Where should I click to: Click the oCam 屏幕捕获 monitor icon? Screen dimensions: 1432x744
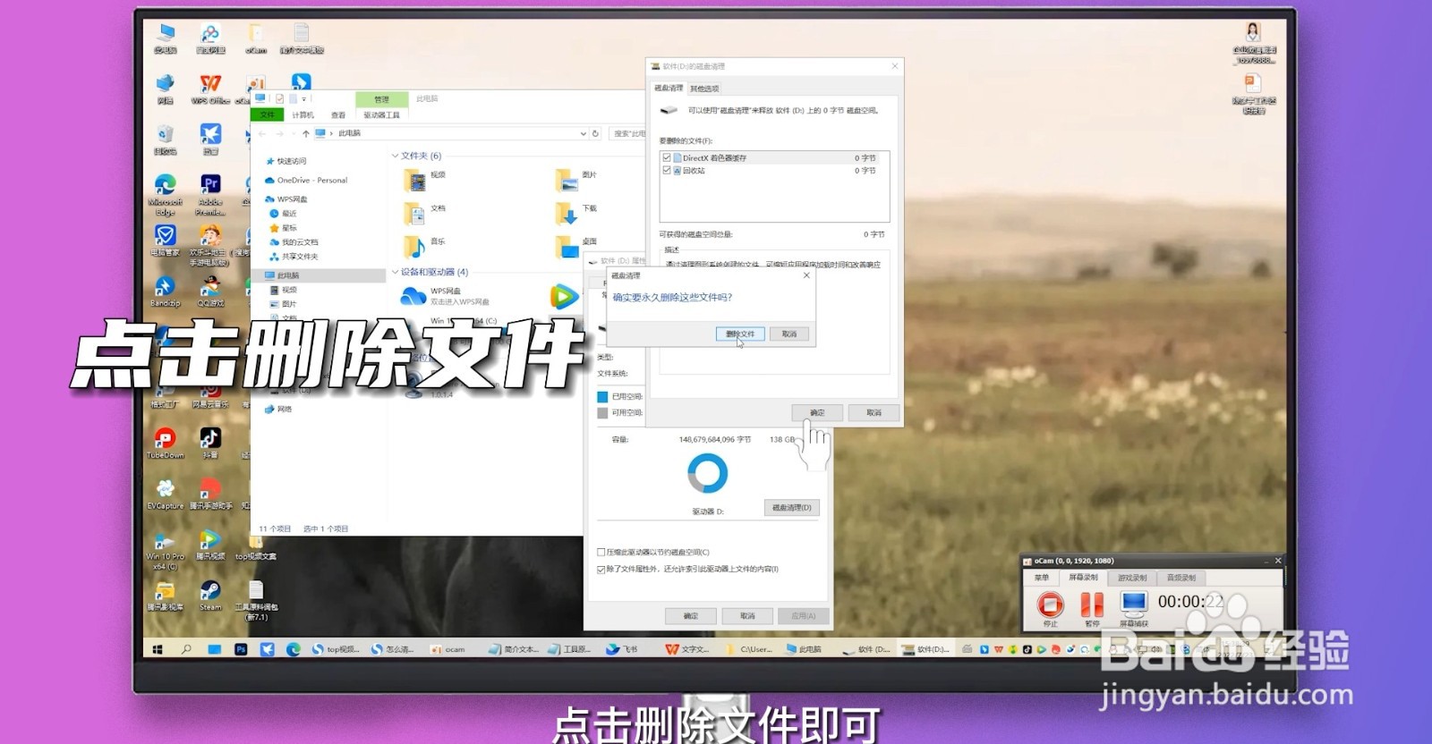pyautogui.click(x=1134, y=604)
